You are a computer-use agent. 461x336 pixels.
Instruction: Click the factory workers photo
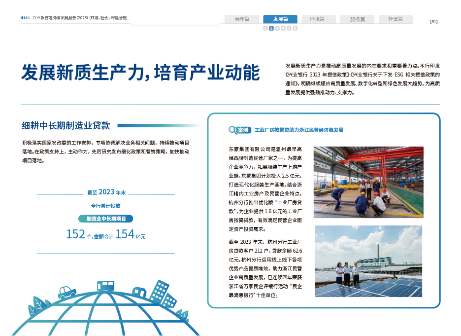point(368,182)
